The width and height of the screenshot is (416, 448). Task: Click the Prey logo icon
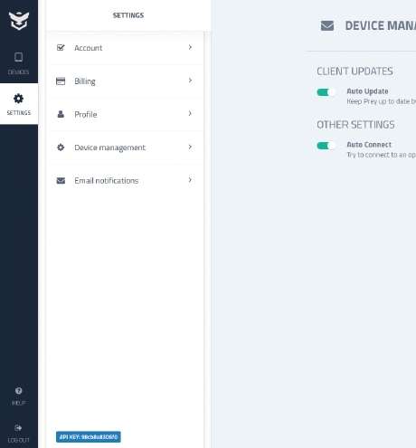pyautogui.click(x=19, y=21)
